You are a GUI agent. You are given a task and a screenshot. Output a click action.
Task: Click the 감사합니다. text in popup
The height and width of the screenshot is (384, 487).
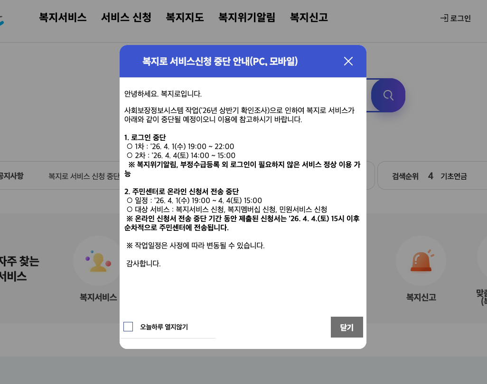pos(143,264)
